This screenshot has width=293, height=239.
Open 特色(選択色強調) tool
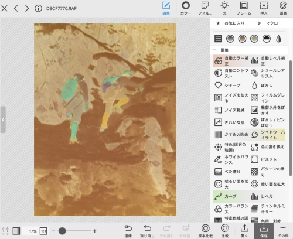point(231,147)
